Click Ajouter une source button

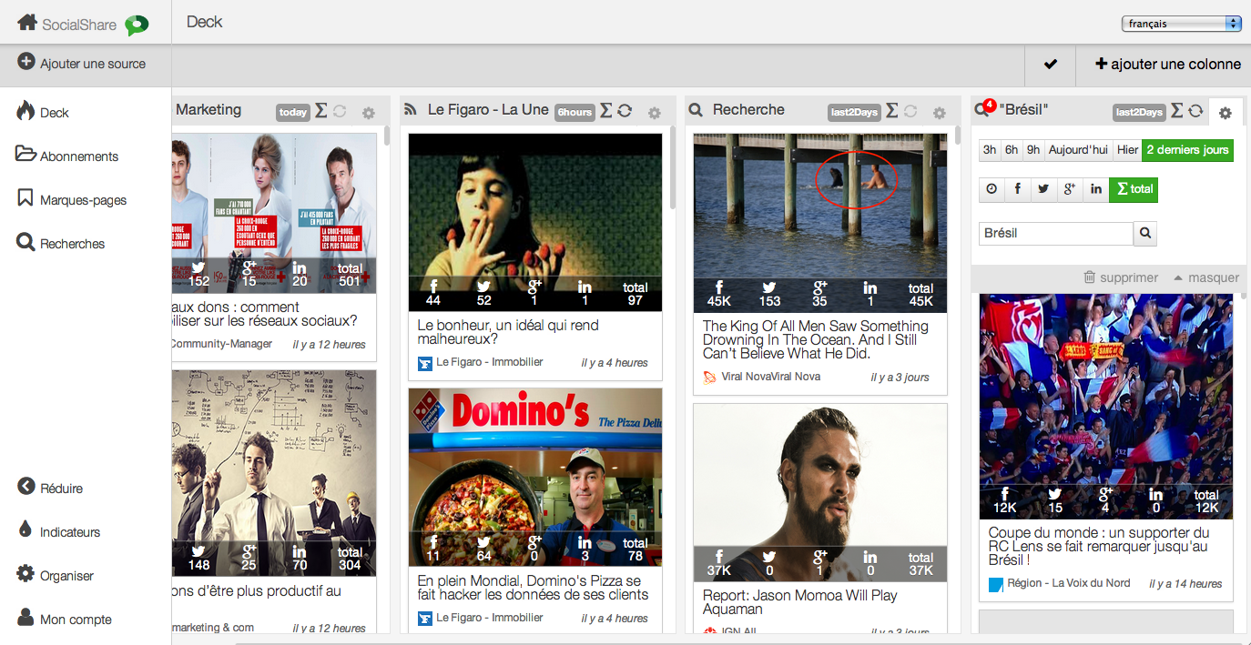coord(82,64)
